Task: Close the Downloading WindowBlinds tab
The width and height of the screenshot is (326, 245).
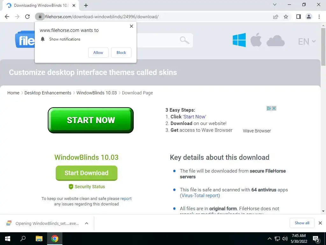Action: (x=74, y=5)
